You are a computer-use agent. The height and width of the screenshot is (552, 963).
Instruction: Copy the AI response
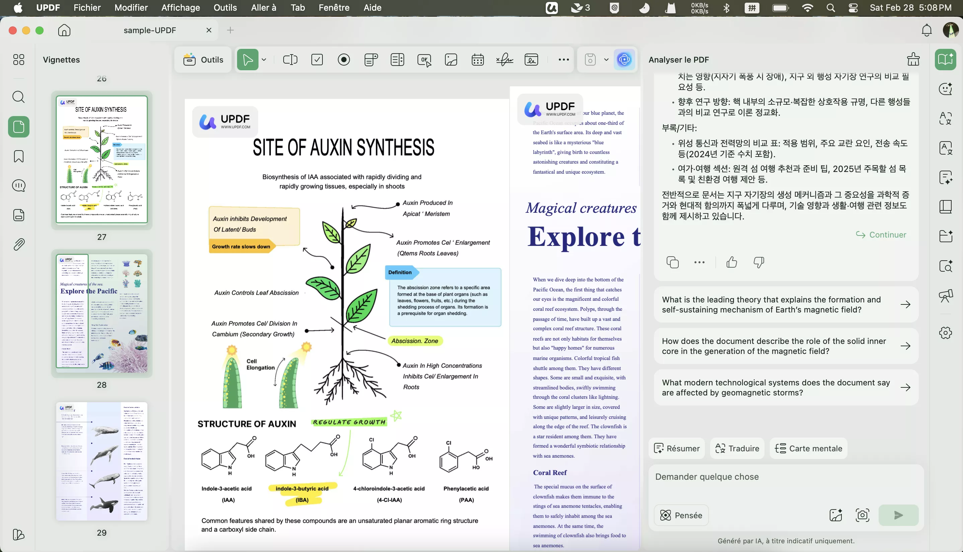tap(672, 262)
